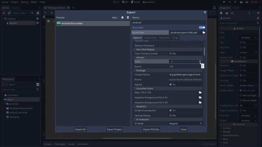Add new node plus icon in Scene dock

4,13
